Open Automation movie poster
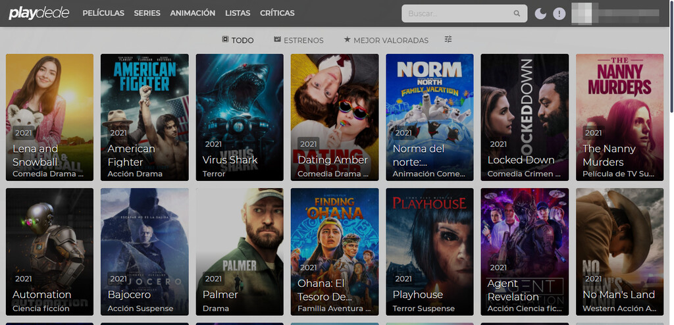This screenshot has width=674, height=325. pos(49,252)
